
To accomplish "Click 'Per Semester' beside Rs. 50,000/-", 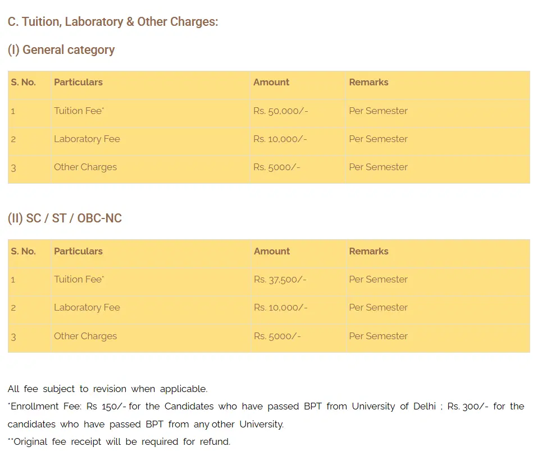I will (378, 111).
